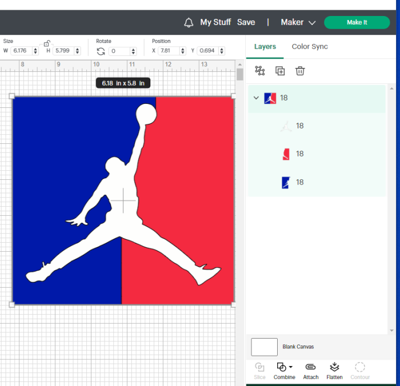Click the height stepper arrows
The width and height of the screenshot is (400, 386).
point(77,51)
